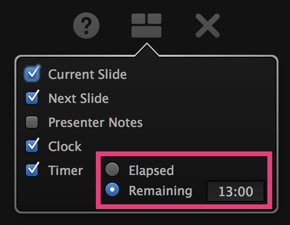Click the Elapsed option label
This screenshot has height=225, width=290.
coord(151,170)
